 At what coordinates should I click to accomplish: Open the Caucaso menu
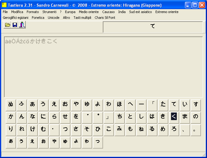(108, 12)
